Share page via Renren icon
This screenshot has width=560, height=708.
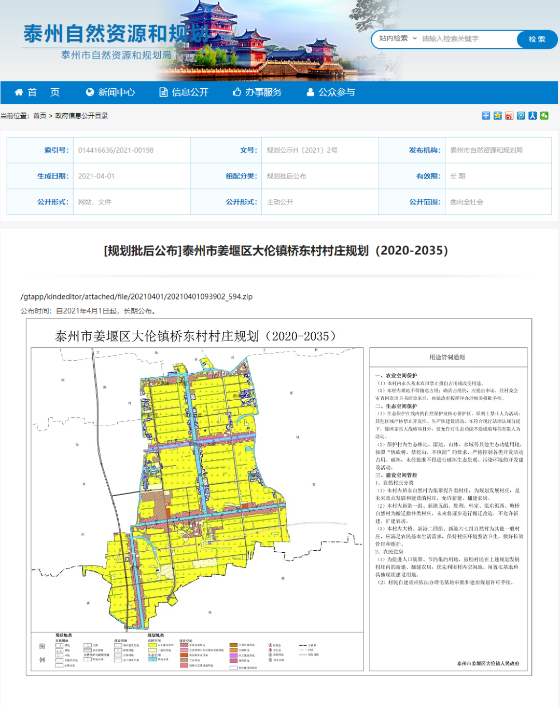pyautogui.click(x=533, y=116)
